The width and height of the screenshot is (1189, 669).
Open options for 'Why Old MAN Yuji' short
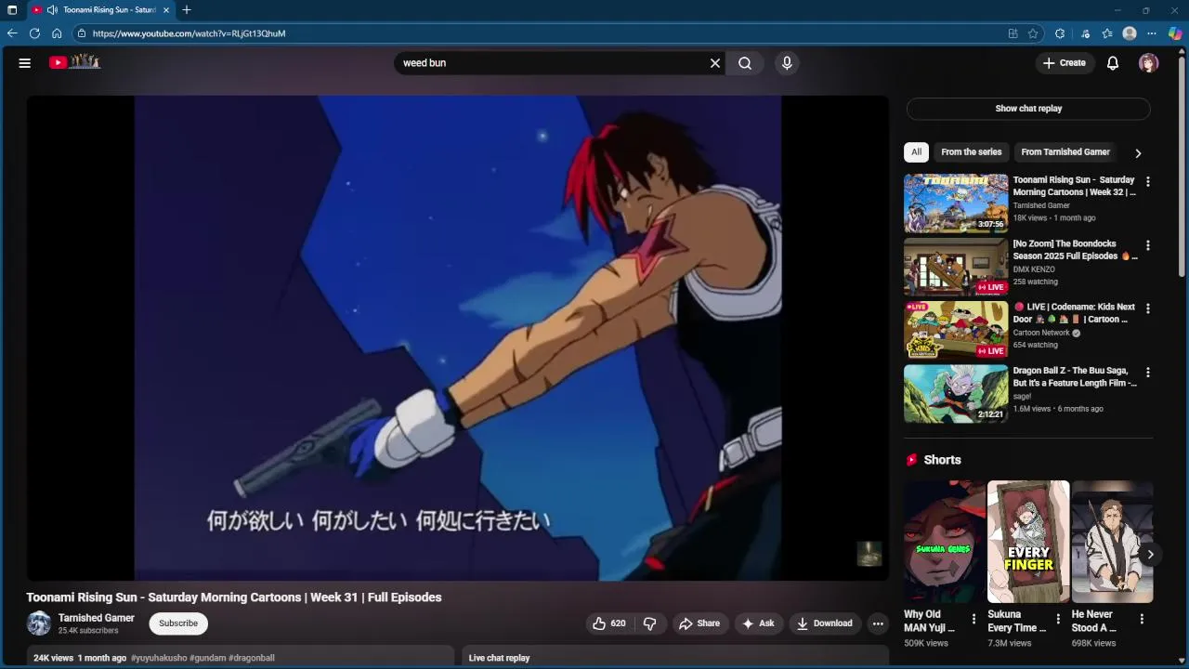coord(973,619)
